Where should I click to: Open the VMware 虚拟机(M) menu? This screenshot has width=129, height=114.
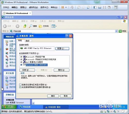tap(34, 7)
